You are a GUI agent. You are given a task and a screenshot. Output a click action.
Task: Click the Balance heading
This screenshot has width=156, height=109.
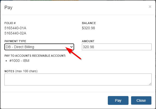[x=89, y=23]
